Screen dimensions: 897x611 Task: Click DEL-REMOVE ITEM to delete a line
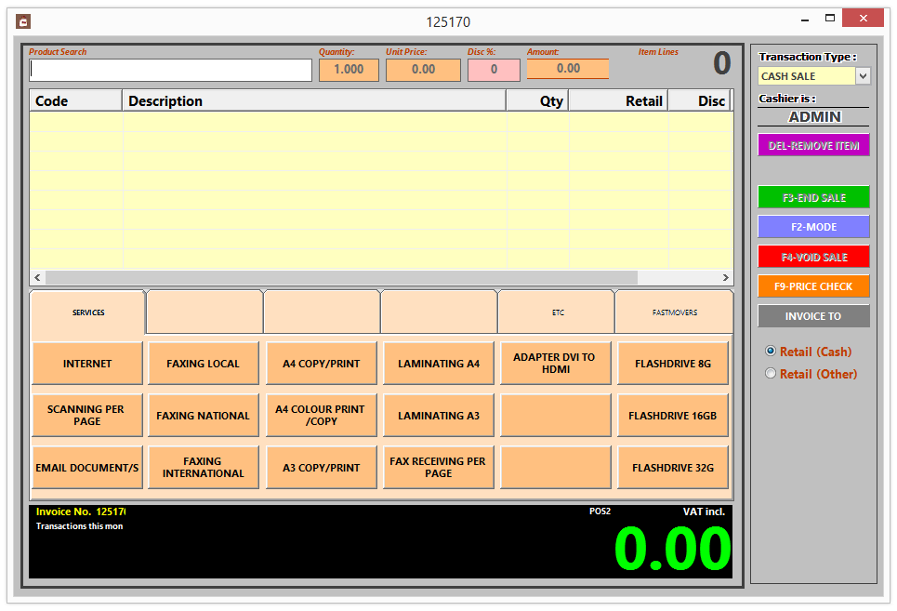coord(813,144)
